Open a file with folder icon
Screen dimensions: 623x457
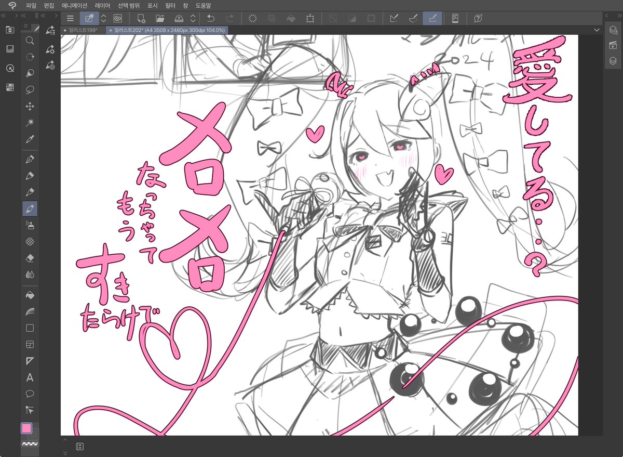[x=160, y=18]
